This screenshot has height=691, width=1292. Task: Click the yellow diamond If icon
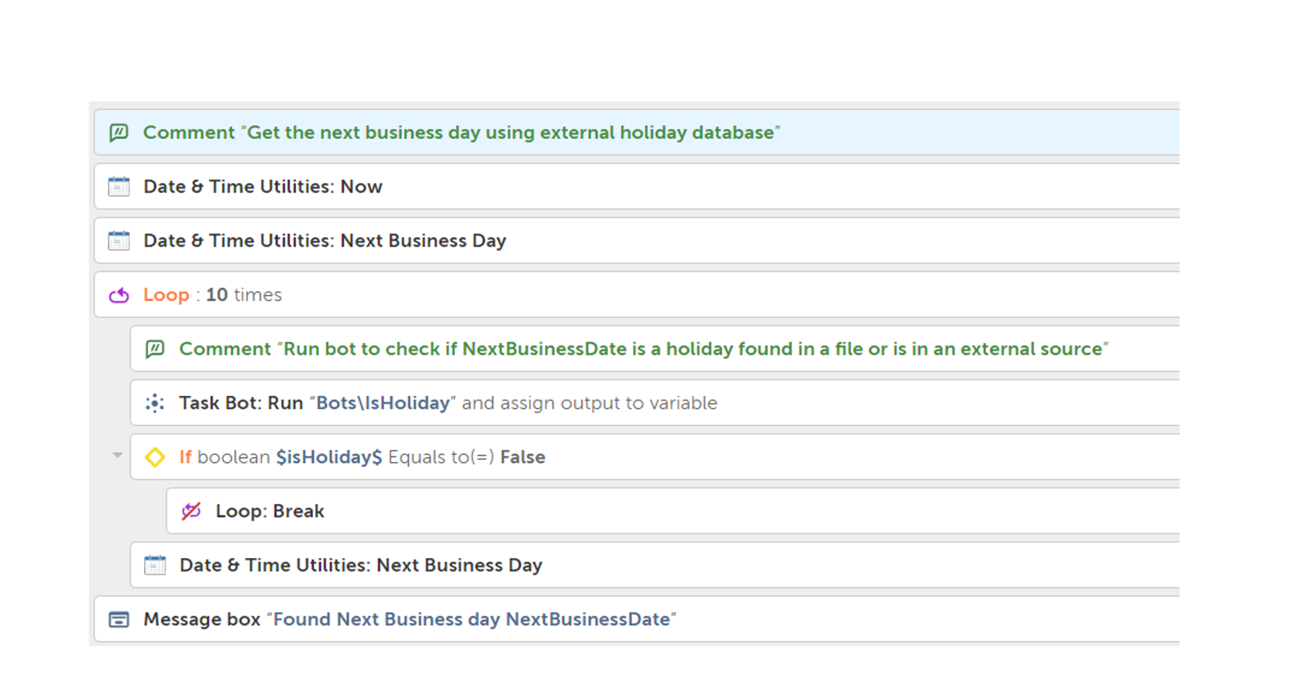[155, 457]
